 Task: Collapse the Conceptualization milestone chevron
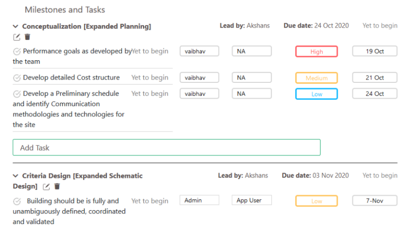pos(15,27)
